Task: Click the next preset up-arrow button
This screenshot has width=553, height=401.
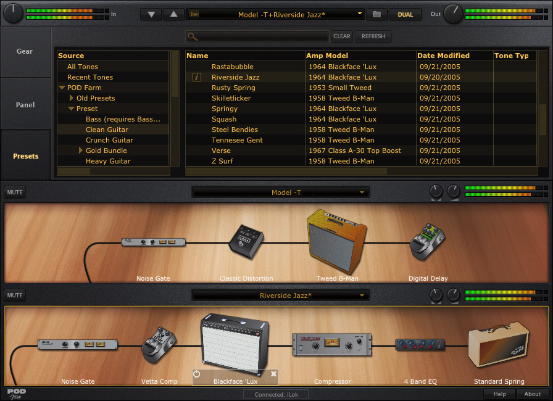Action: tap(173, 14)
